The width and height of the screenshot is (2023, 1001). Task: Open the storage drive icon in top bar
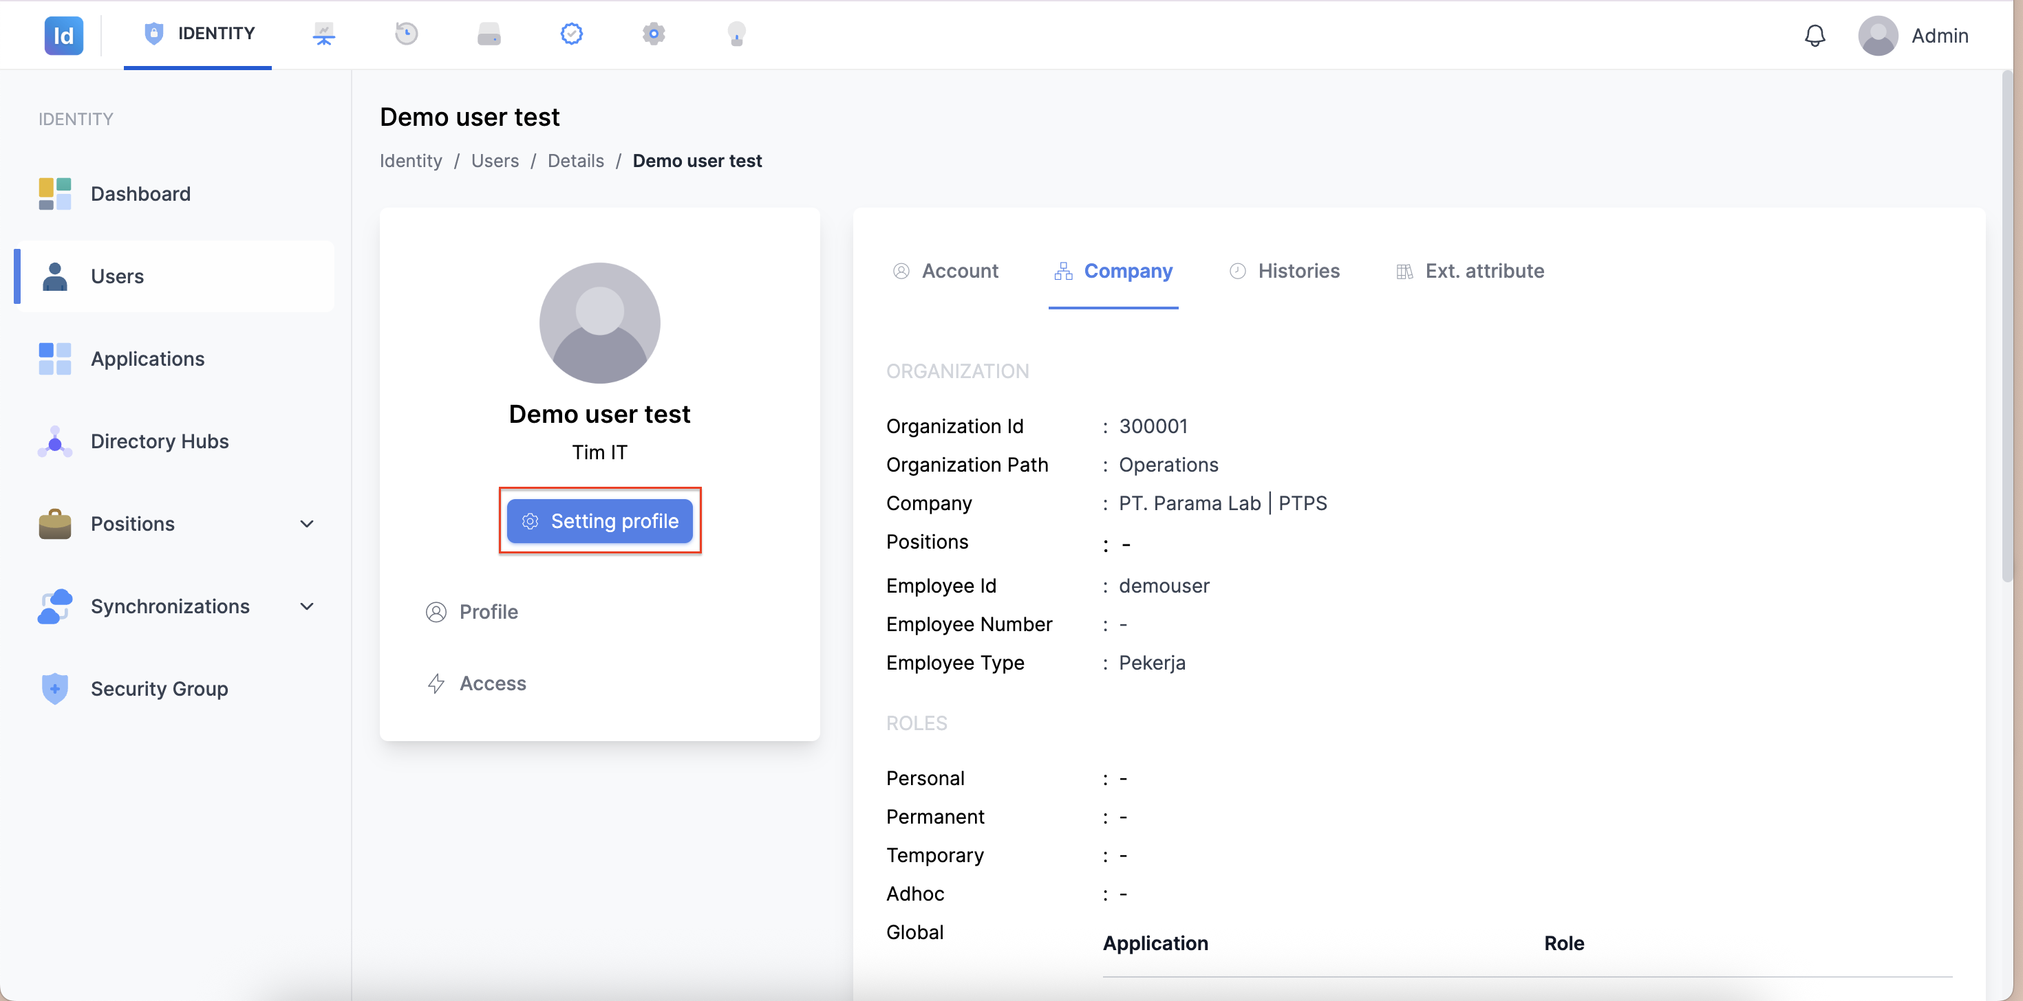[x=489, y=34]
